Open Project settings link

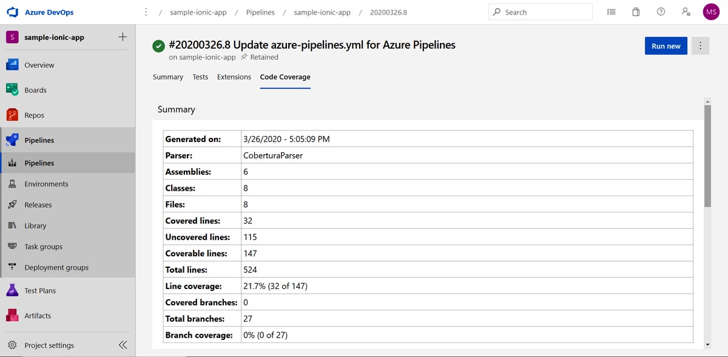49,345
